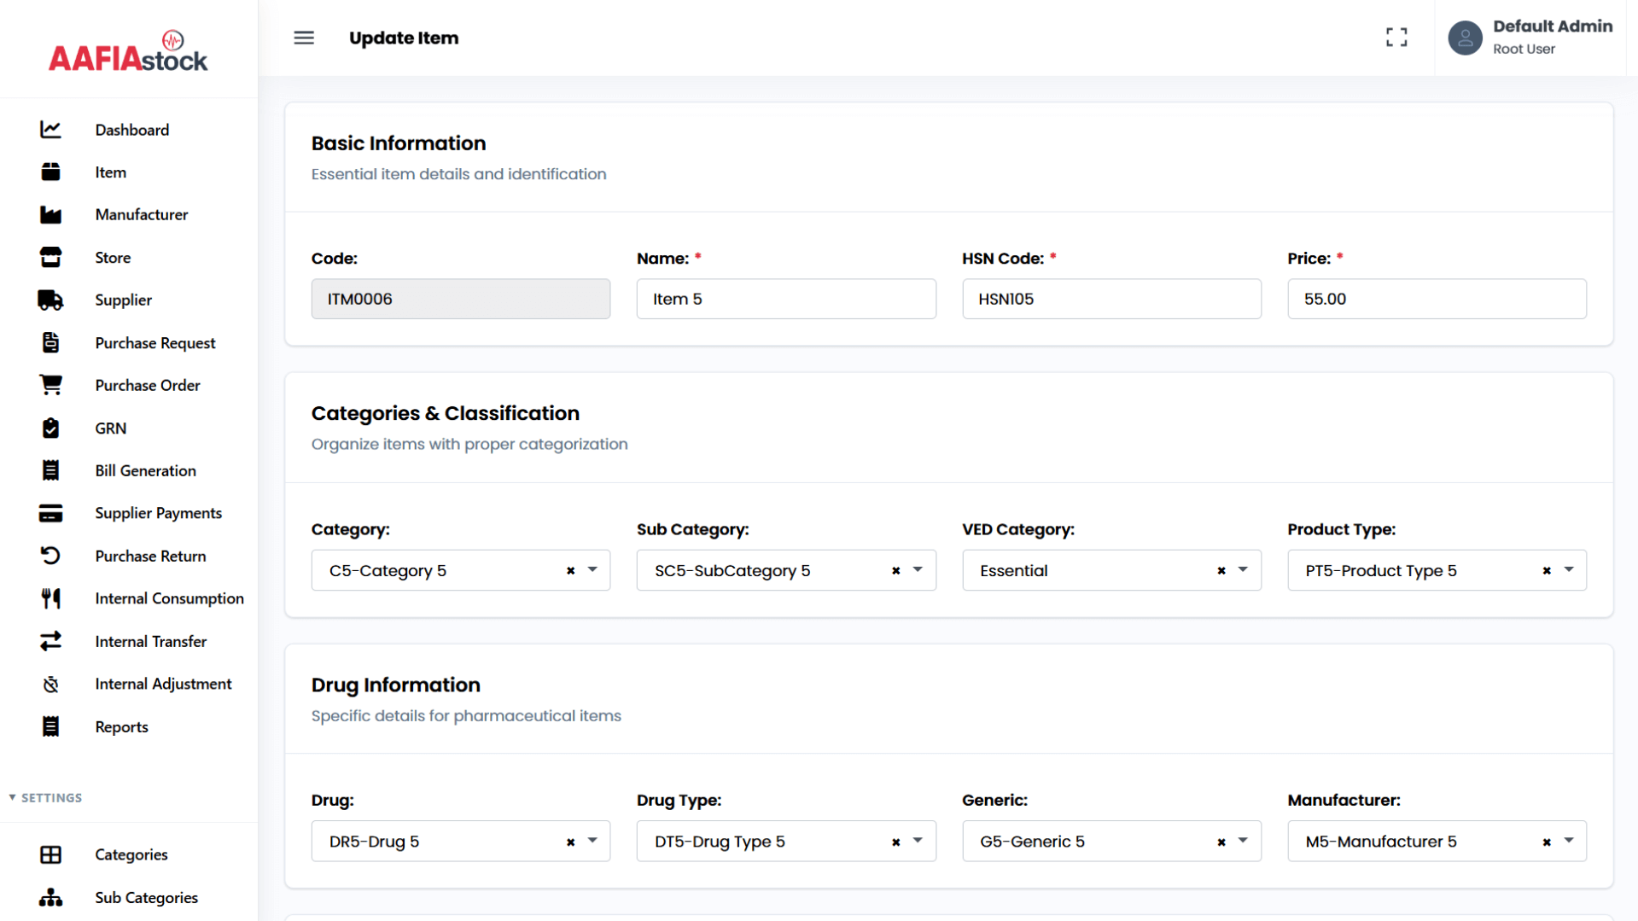The width and height of the screenshot is (1638, 921).
Task: Click the Purchase Return undo icon
Action: point(50,556)
